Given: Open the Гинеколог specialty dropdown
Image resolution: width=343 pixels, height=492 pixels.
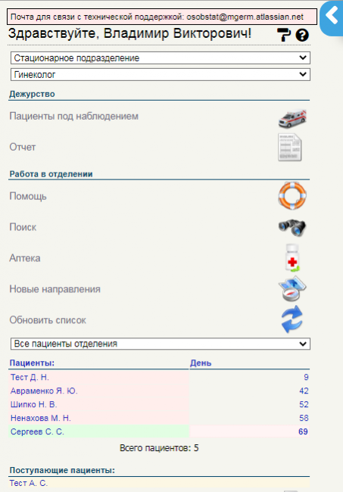Looking at the screenshot, I should (161, 75).
